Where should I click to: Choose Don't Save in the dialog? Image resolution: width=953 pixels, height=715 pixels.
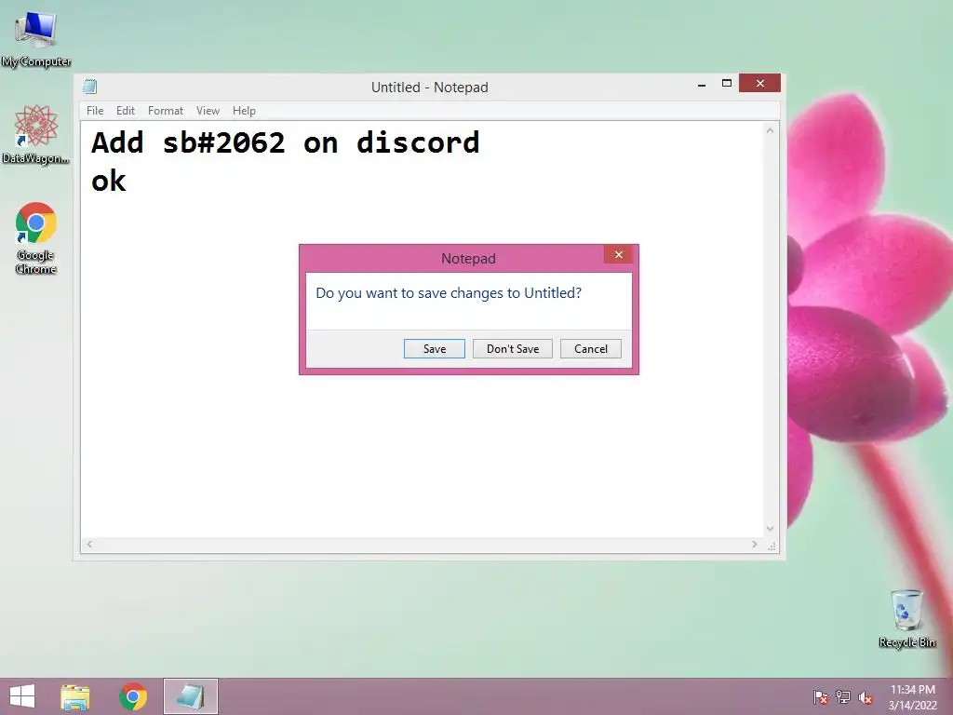pyautogui.click(x=513, y=349)
